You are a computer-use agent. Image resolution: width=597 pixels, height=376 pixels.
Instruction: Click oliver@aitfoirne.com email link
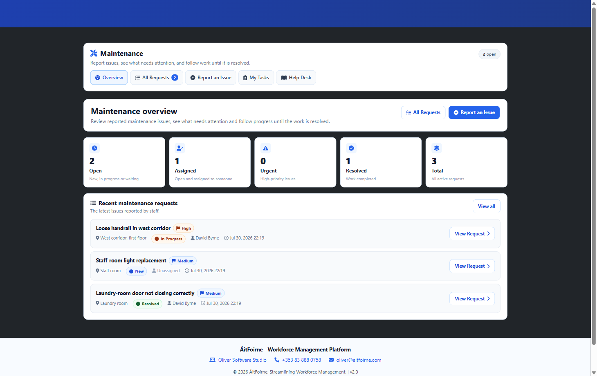pyautogui.click(x=359, y=360)
